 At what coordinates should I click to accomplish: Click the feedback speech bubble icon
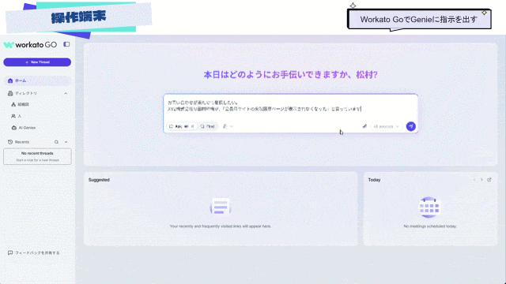coord(10,252)
